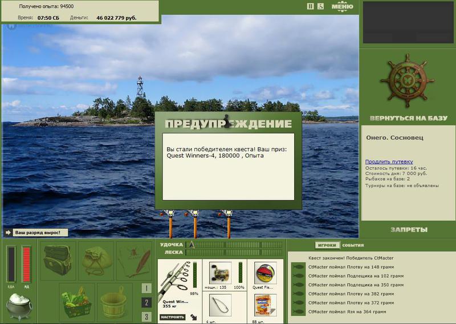456x324 pixels.
Task: Open the ЗАПРЕТЫ restrictions panel
Action: tap(409, 230)
